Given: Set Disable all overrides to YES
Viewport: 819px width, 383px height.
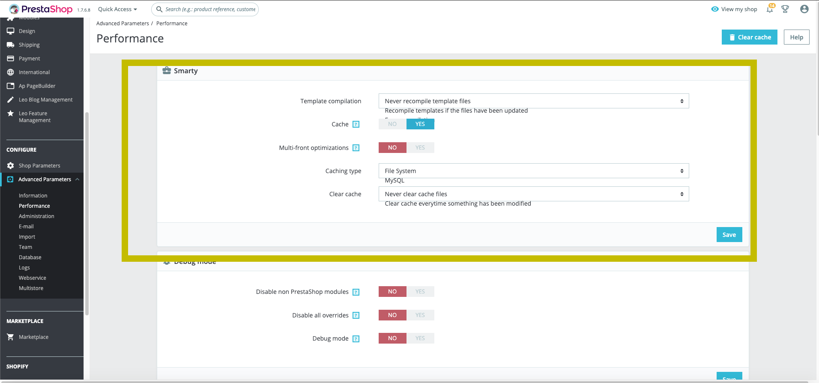Looking at the screenshot, I should [x=420, y=315].
